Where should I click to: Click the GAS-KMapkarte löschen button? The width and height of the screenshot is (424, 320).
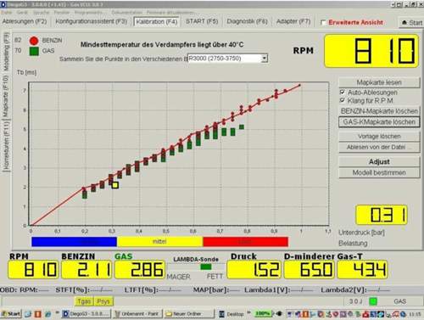coord(379,122)
